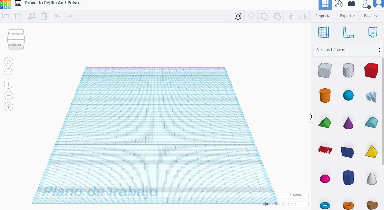The image size is (384, 210).
Task: Click the Importar button
Action: pos(324,16)
